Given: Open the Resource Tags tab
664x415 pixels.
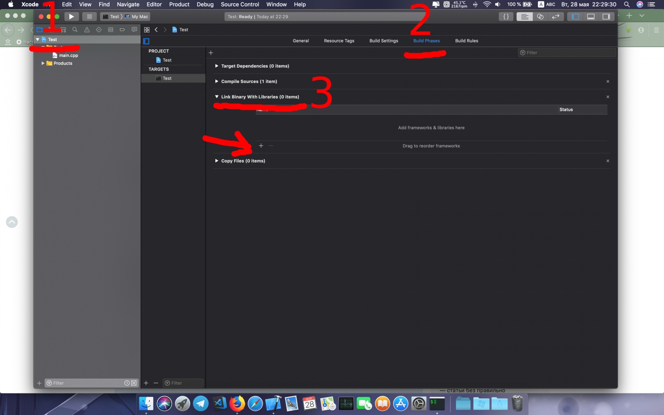Looking at the screenshot, I should point(339,41).
